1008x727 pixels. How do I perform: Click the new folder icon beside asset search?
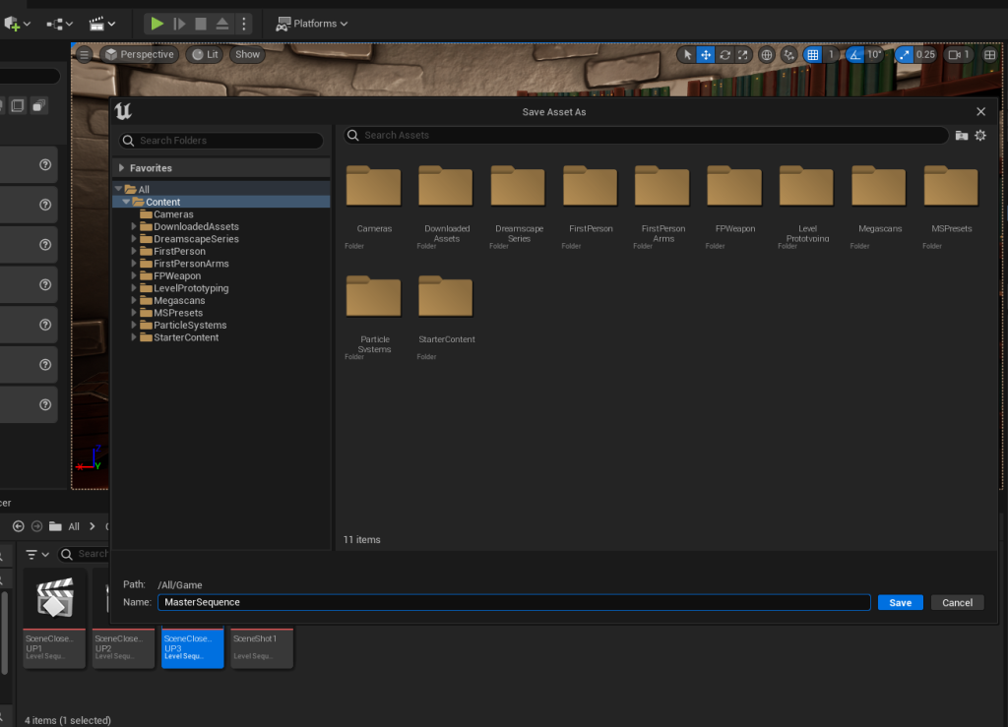pos(962,136)
